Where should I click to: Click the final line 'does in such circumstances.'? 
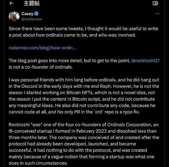35,163
